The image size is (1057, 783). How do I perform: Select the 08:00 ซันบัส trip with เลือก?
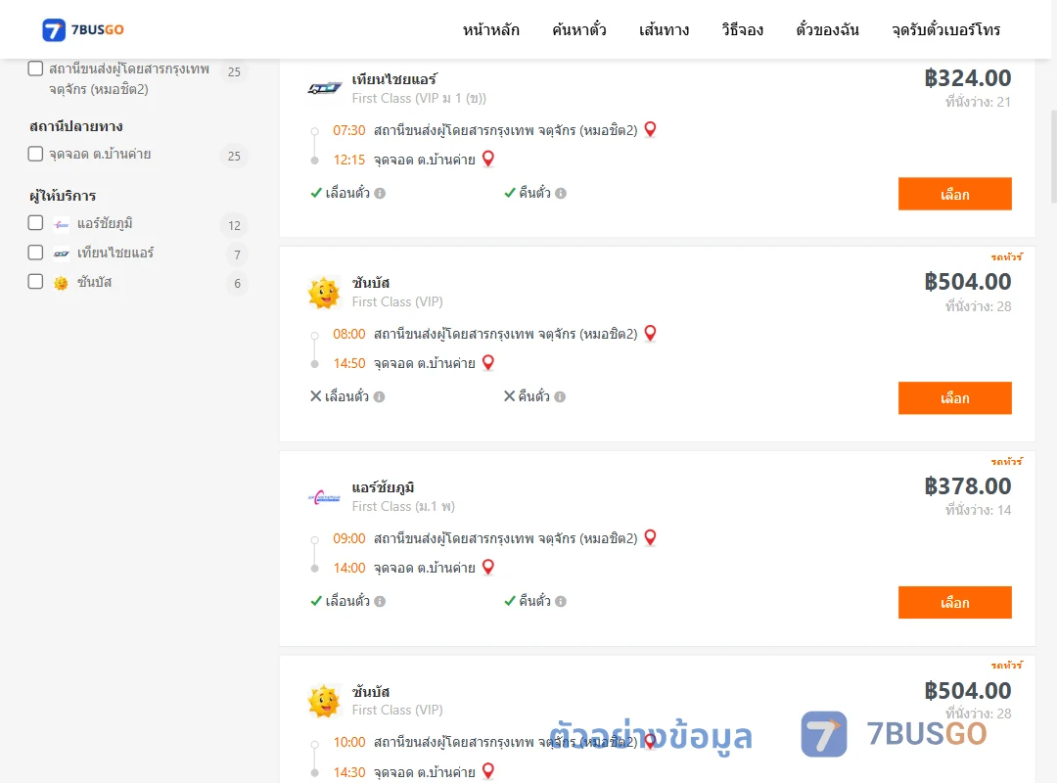954,398
